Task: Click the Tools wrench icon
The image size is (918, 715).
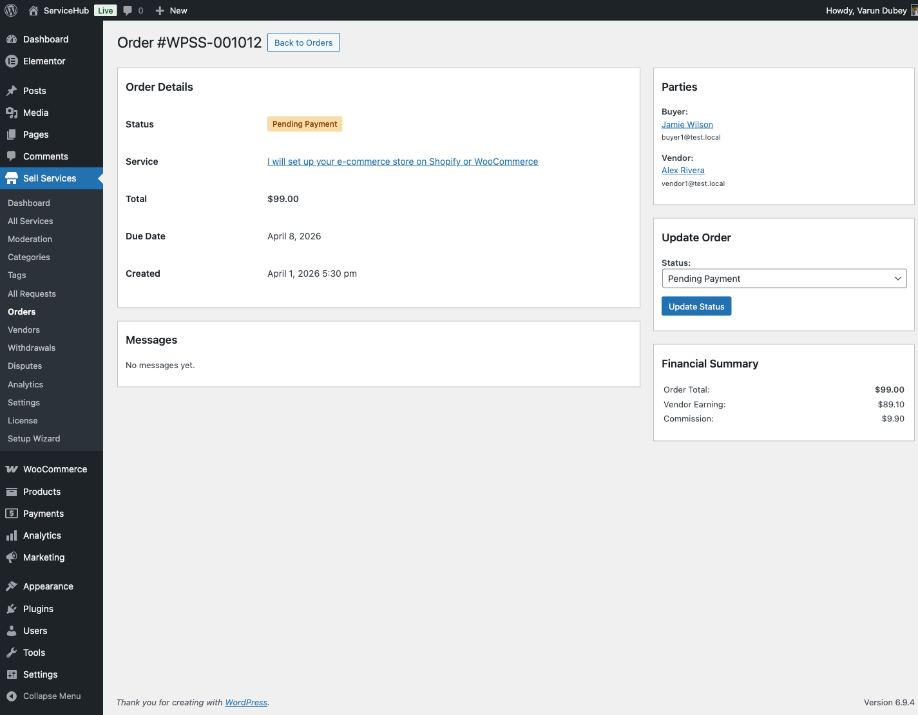Action: 12,653
